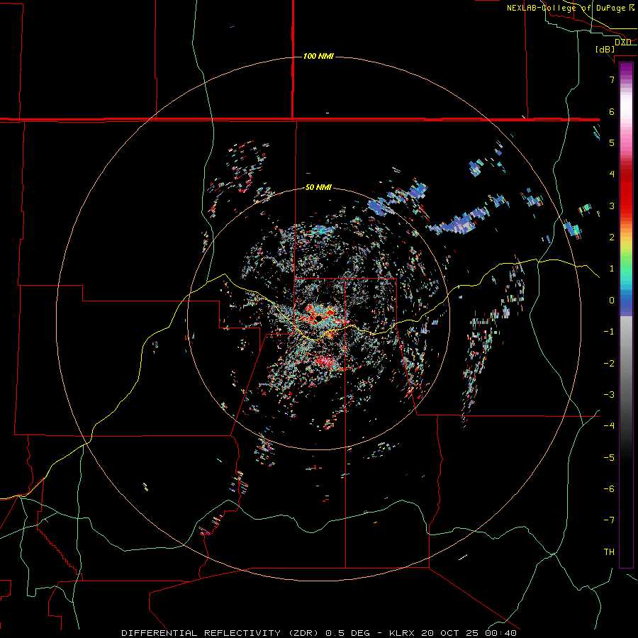Click the ZDR color scale bar
Viewport: 638px width, 638px height.
click(626, 315)
